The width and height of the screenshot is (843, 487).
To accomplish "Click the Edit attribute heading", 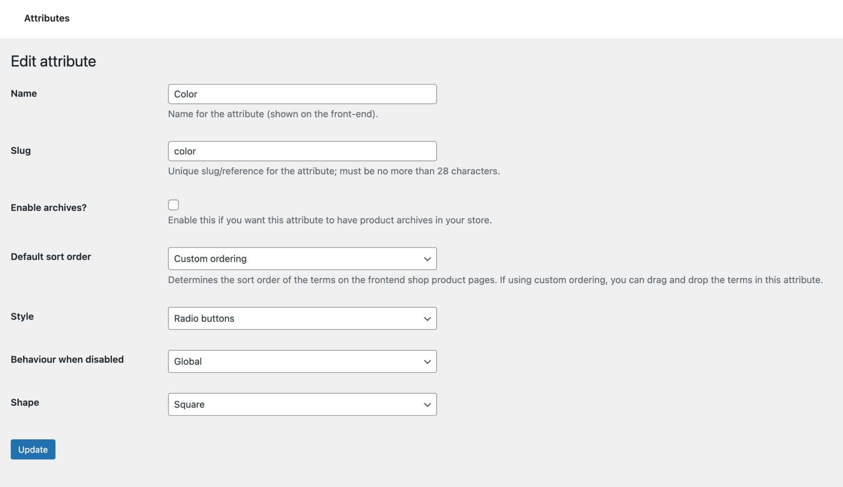I will pyautogui.click(x=53, y=61).
